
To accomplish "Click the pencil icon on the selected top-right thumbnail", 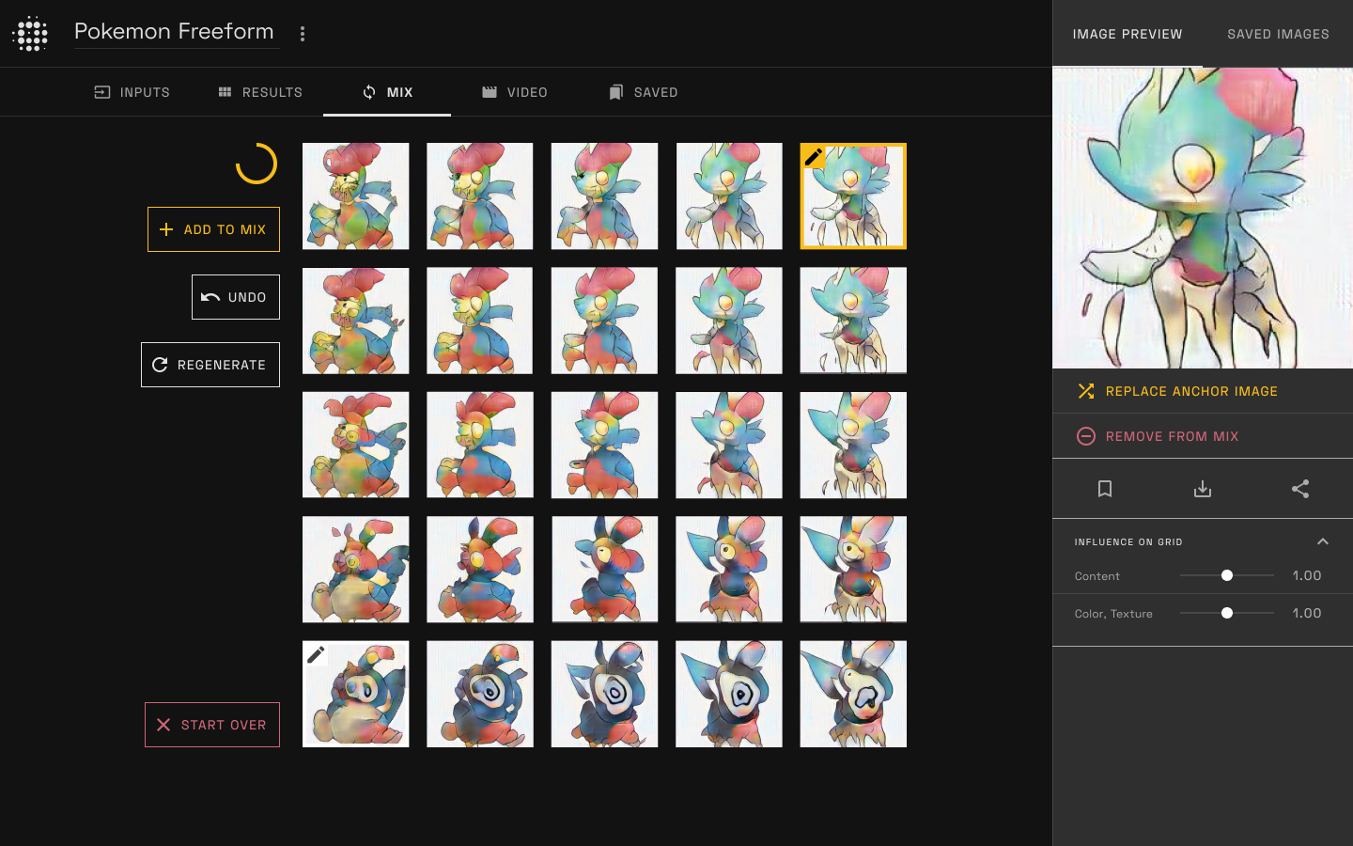I will click(814, 157).
